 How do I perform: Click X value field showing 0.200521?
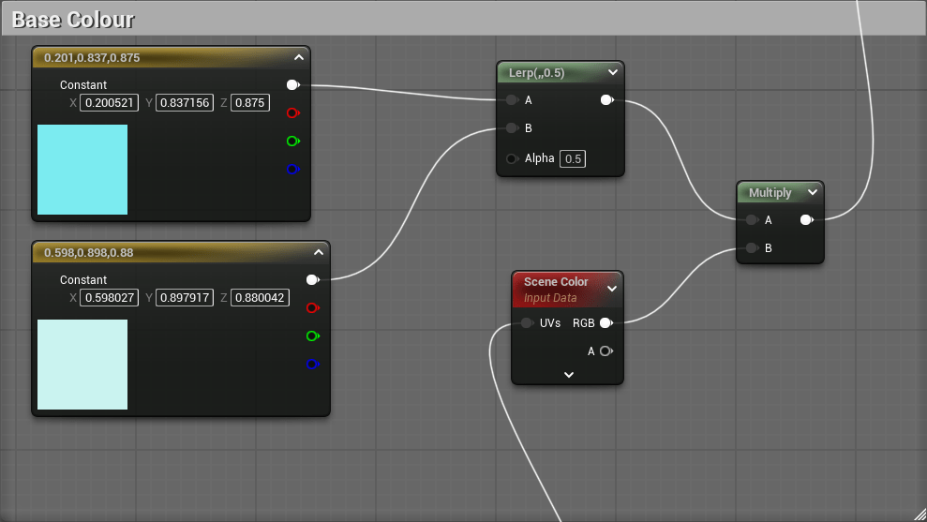click(109, 103)
